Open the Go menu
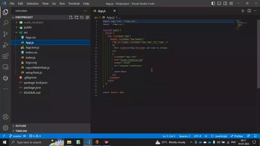The width and height of the screenshot is (260, 146). click(x=54, y=4)
